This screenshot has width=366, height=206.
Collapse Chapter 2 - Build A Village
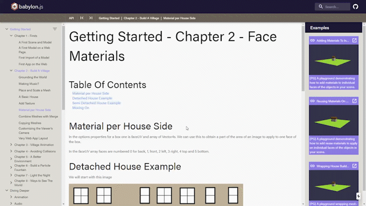coord(11,71)
